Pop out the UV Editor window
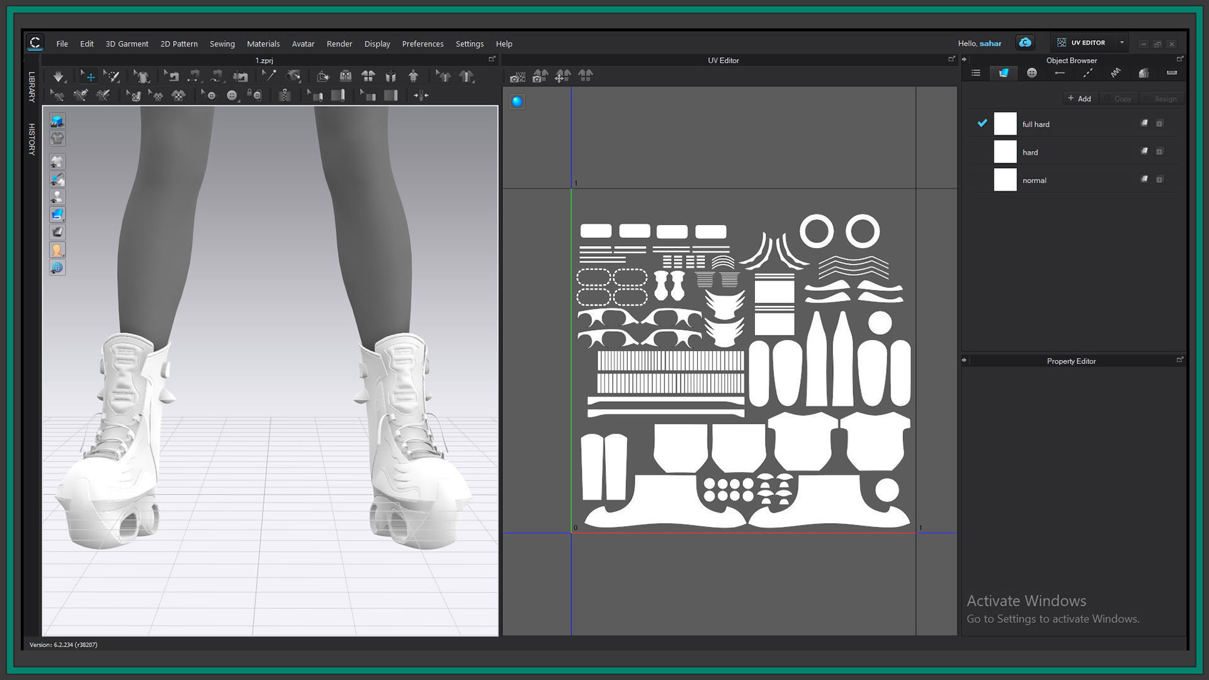 click(951, 59)
